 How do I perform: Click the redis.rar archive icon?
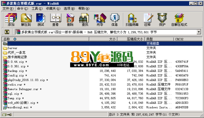tap(5, 85)
